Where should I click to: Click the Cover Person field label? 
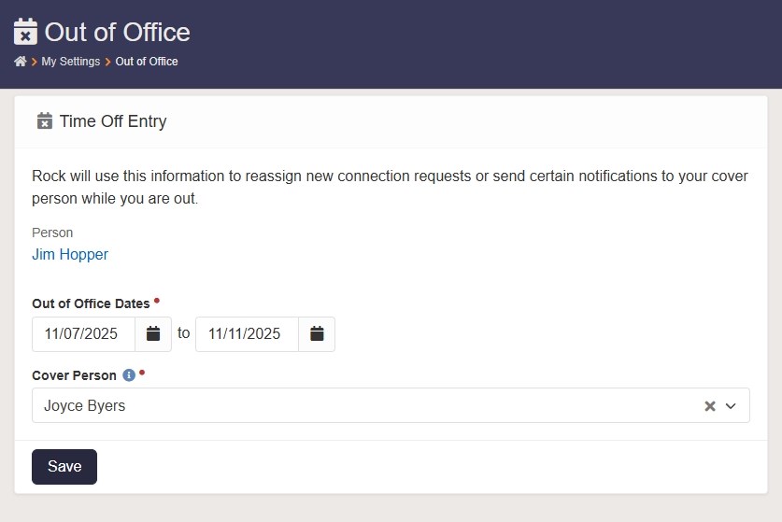tap(74, 375)
